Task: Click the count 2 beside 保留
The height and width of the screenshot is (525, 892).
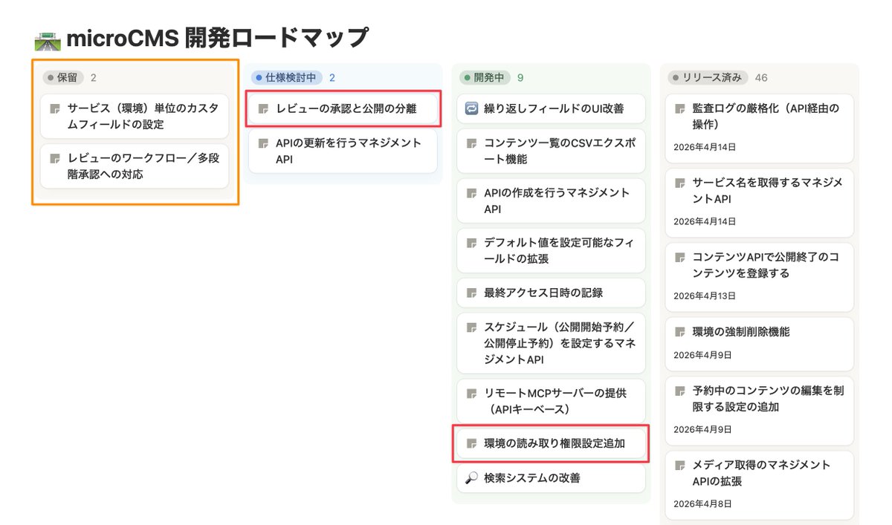Action: 93,77
